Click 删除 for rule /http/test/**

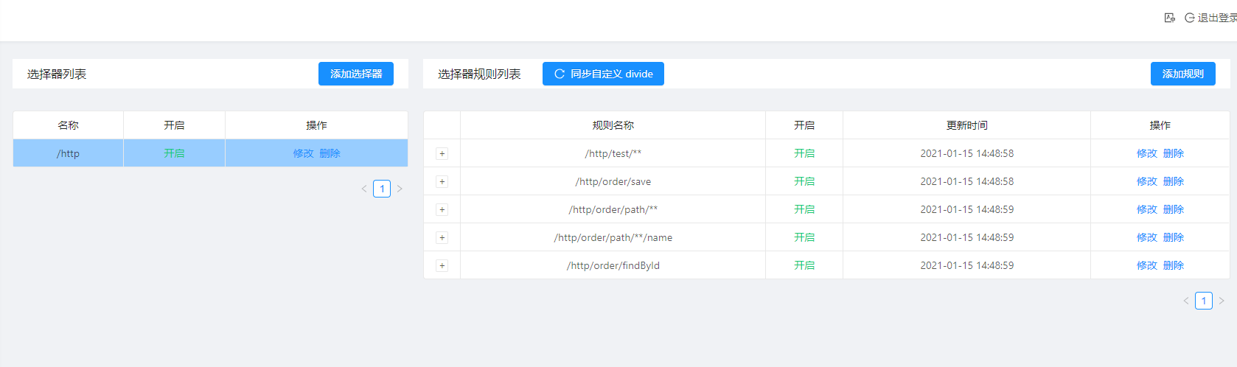[1174, 153]
